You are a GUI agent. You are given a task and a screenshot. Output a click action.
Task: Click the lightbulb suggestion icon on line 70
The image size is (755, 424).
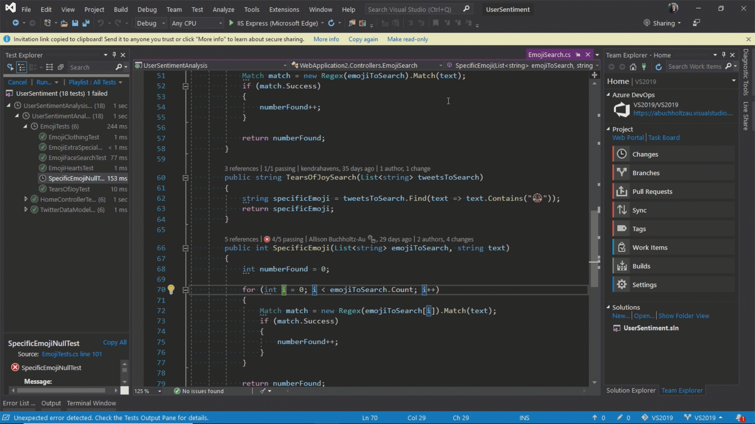171,289
